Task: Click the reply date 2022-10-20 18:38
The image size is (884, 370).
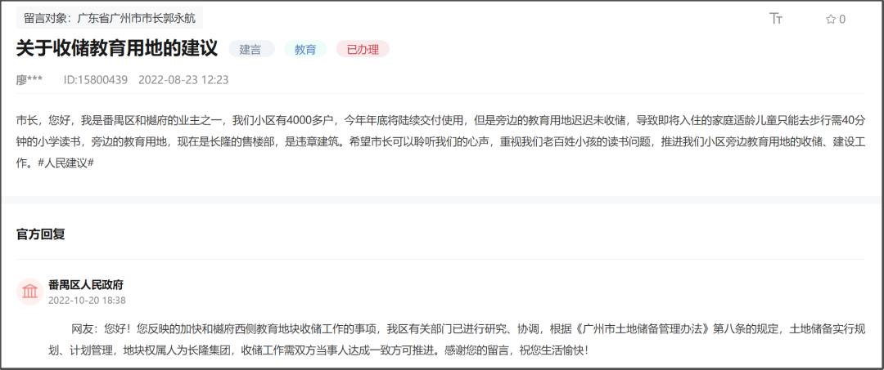Action: pyautogui.click(x=87, y=301)
